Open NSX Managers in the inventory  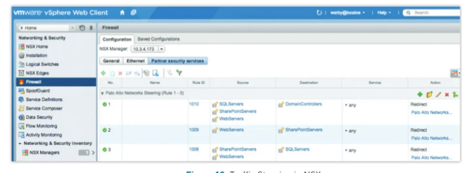pyautogui.click(x=45, y=153)
